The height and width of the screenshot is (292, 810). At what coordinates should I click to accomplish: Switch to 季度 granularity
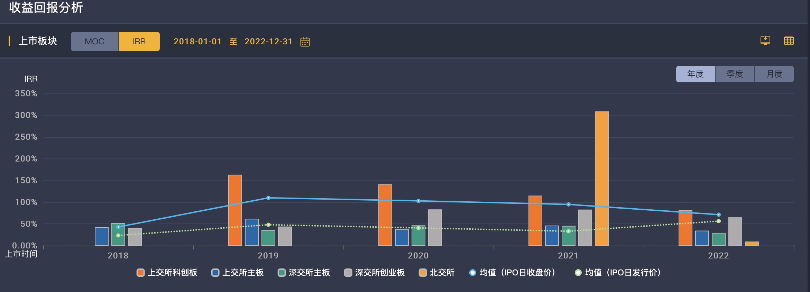click(x=735, y=74)
